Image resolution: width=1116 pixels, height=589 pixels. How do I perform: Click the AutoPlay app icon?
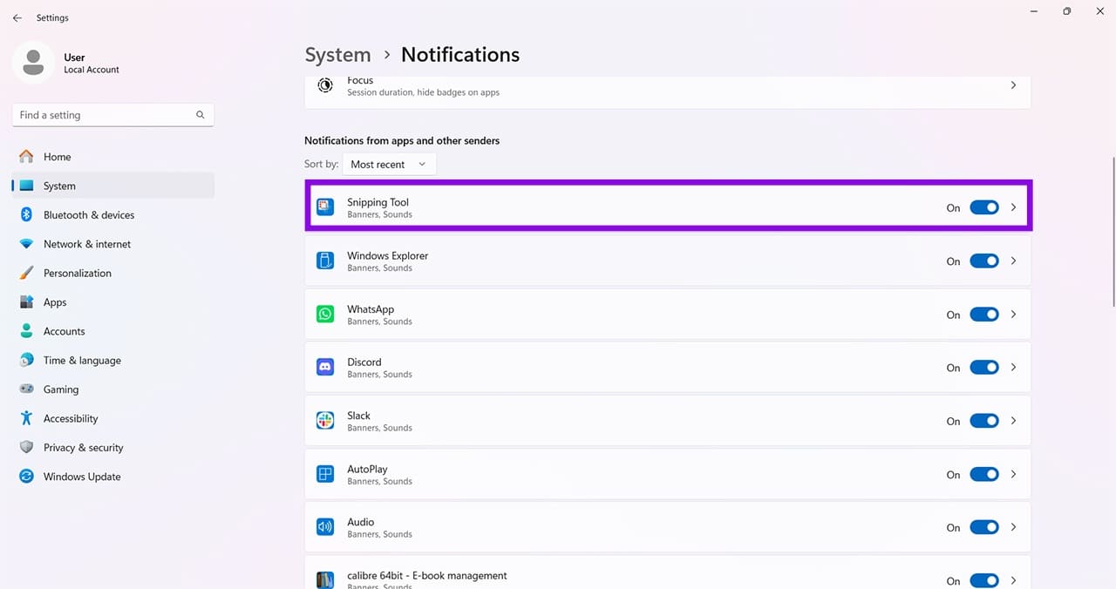click(x=325, y=475)
